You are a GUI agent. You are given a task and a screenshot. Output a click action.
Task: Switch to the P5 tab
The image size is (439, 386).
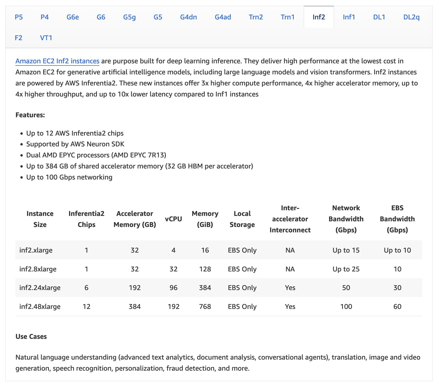pyautogui.click(x=19, y=17)
